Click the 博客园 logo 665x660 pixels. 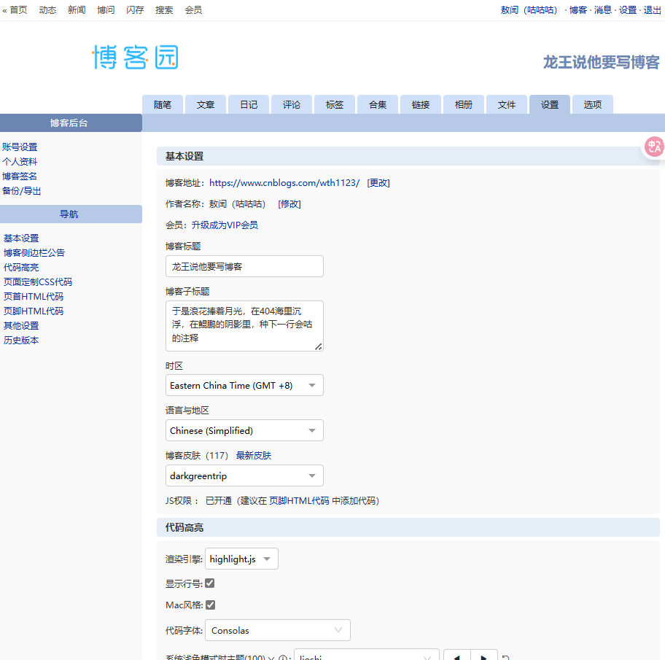point(136,57)
